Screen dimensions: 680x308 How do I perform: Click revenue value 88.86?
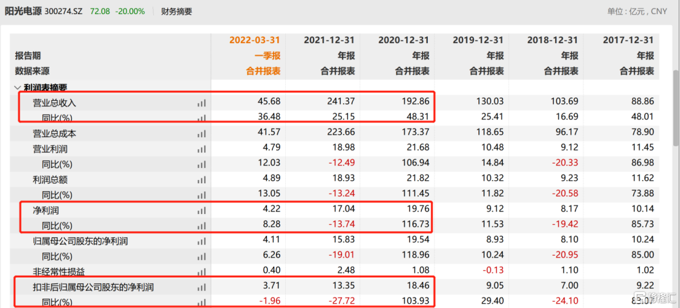point(642,102)
